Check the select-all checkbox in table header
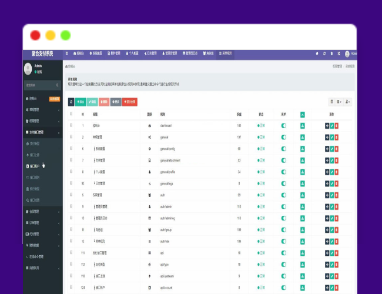The height and width of the screenshot is (294, 382). tap(71, 114)
